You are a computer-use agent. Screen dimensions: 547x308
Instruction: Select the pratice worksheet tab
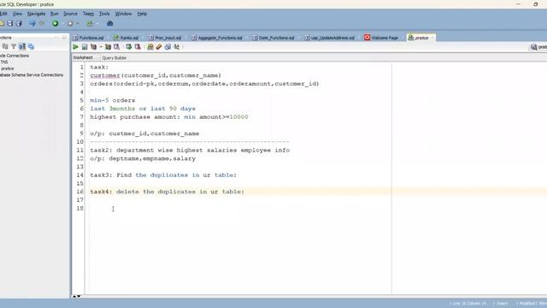click(x=421, y=38)
